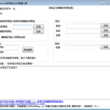Click the new permission group name input field
Image resolution: width=110 pixels, height=110 pixels.
[22, 27]
